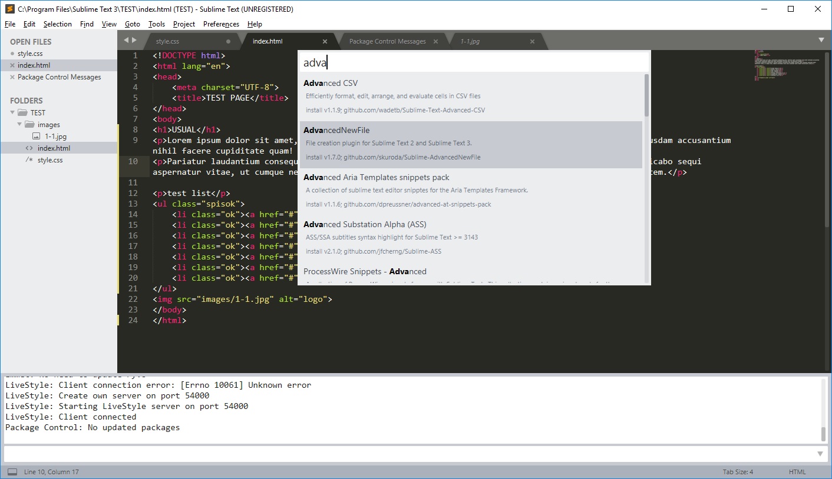Focus the package search field containing 'adva'
Screen dimensions: 832x479
pos(474,62)
